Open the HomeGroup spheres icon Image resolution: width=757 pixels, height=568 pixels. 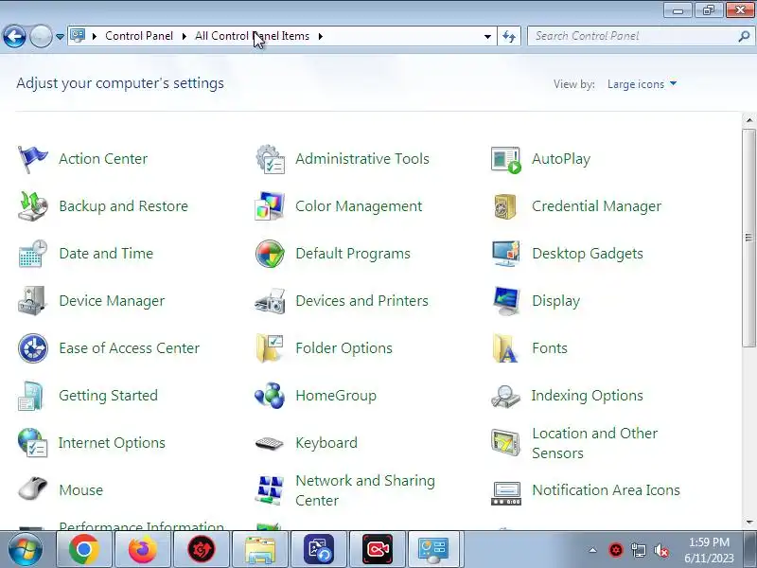270,396
